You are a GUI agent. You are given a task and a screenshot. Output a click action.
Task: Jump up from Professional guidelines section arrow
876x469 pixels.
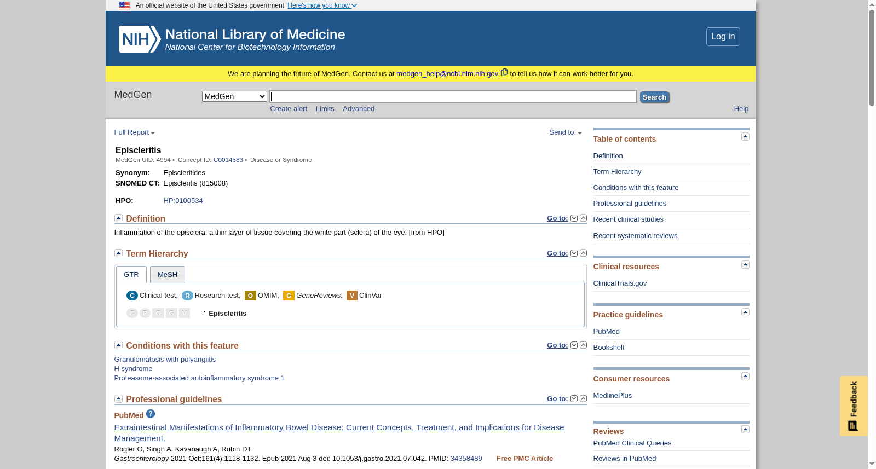tap(583, 398)
